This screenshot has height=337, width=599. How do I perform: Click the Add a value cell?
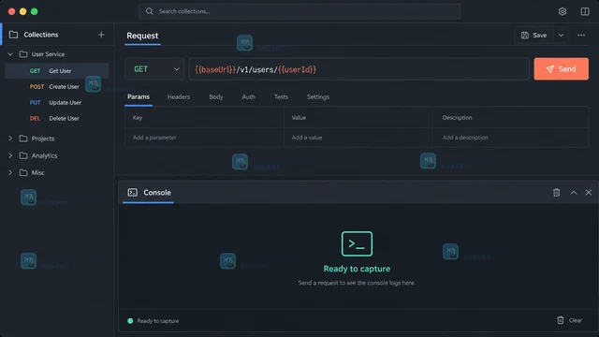pos(358,138)
